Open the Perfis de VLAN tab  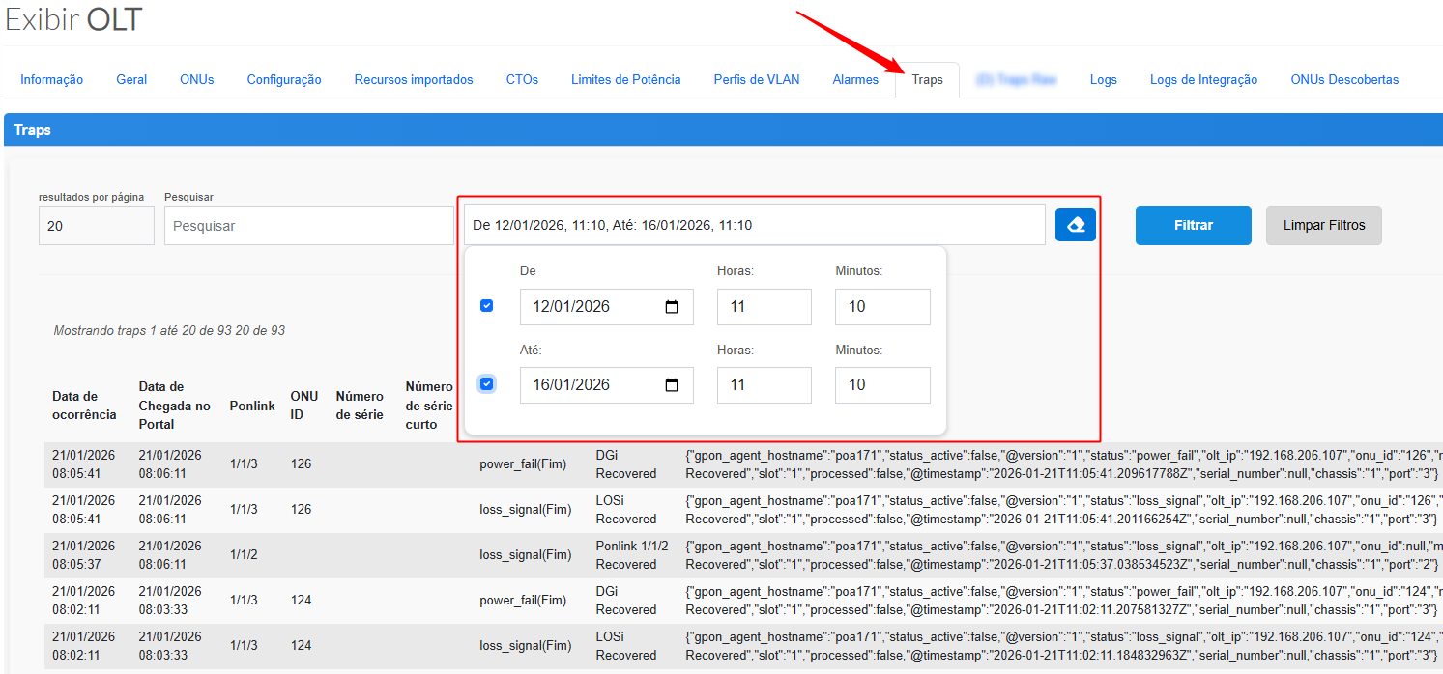click(x=757, y=80)
